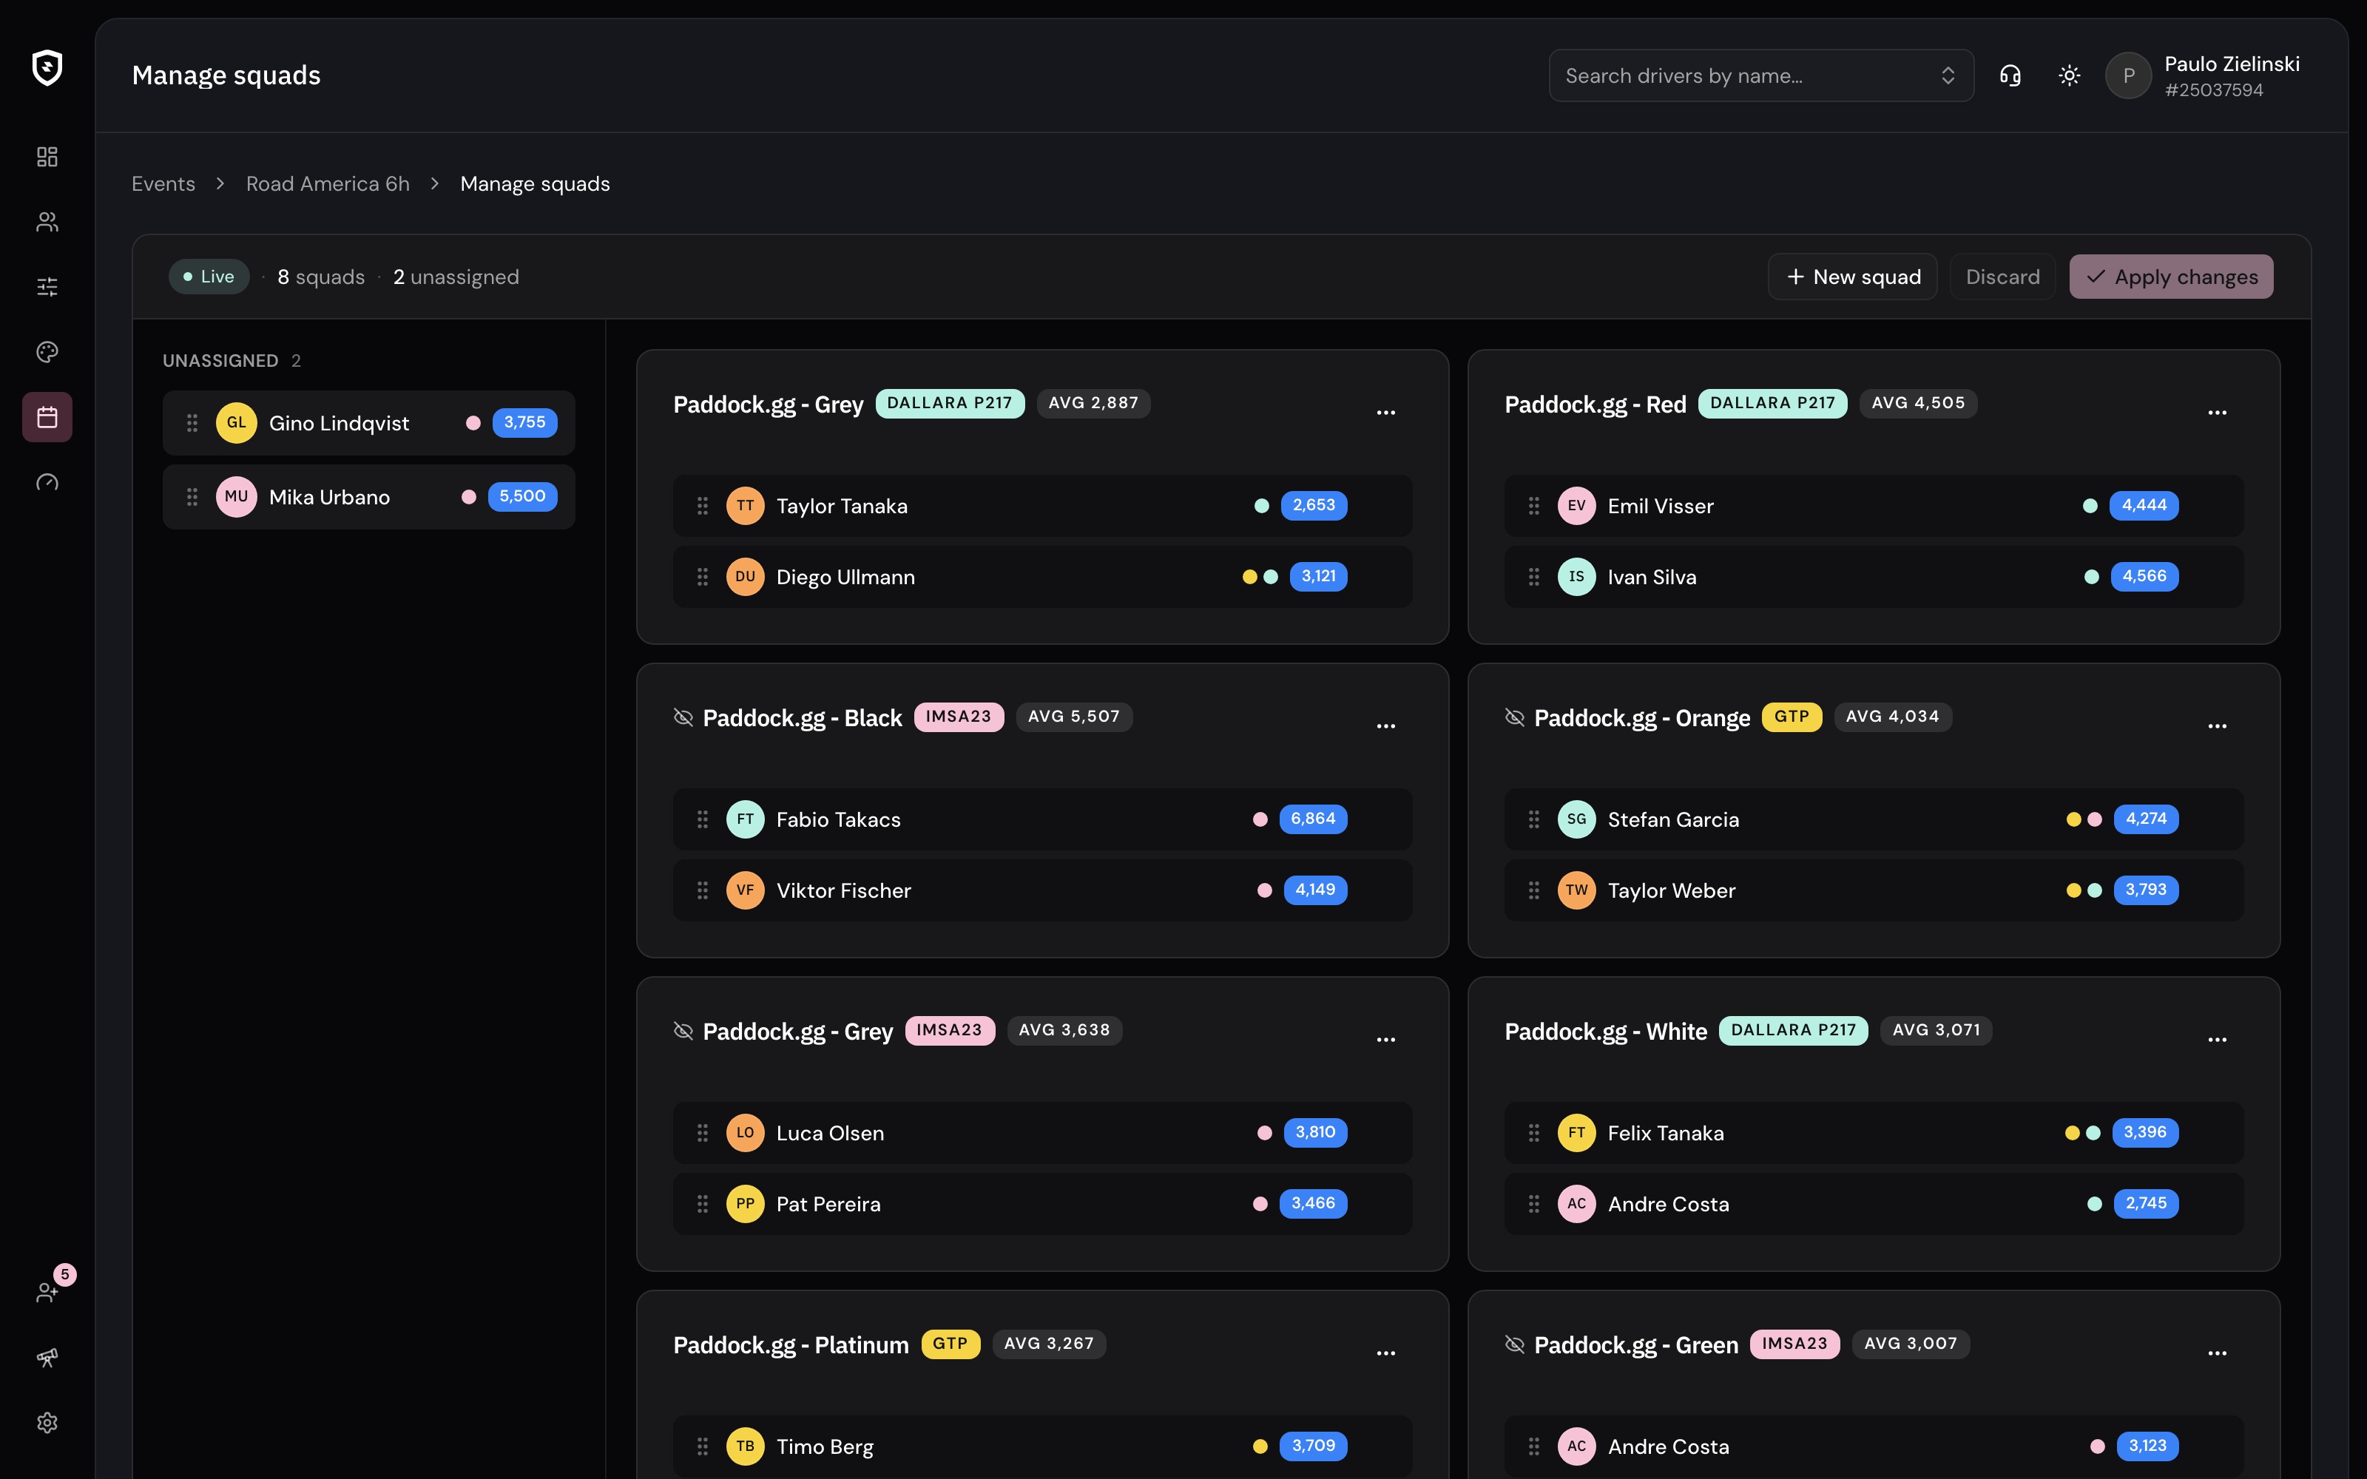This screenshot has height=1479, width=2367.
Task: Click the GTP badge on Paddock.gg - Orange
Action: point(1792,717)
